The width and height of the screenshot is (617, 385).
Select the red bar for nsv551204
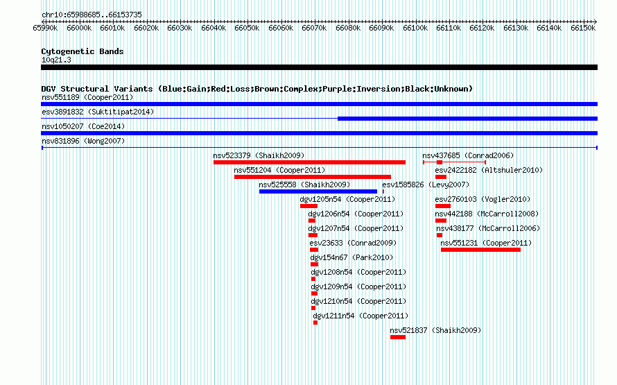click(x=313, y=177)
